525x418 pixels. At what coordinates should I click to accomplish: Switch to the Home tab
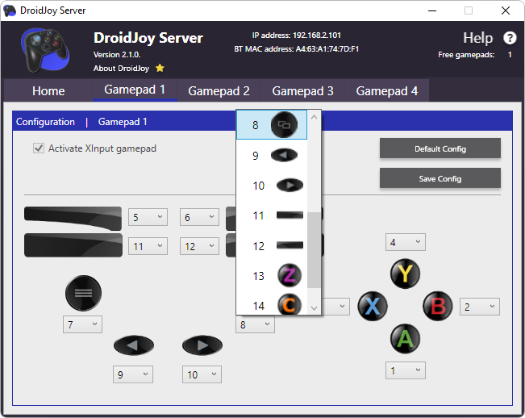(48, 90)
